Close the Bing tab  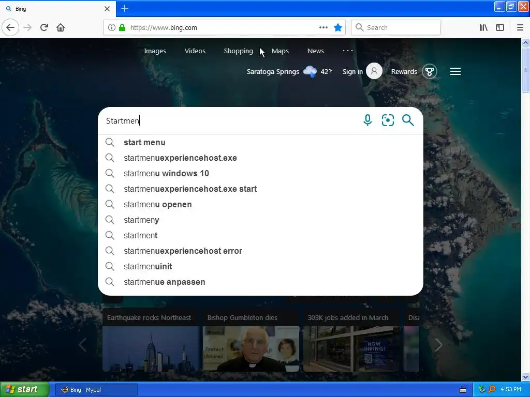tap(107, 9)
